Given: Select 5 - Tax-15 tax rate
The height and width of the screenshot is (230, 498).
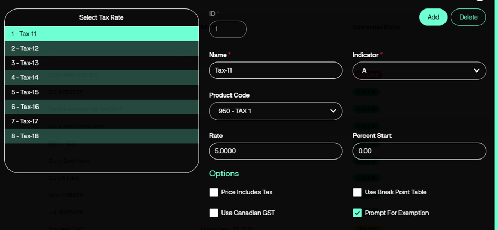Looking at the screenshot, I should [102, 92].
